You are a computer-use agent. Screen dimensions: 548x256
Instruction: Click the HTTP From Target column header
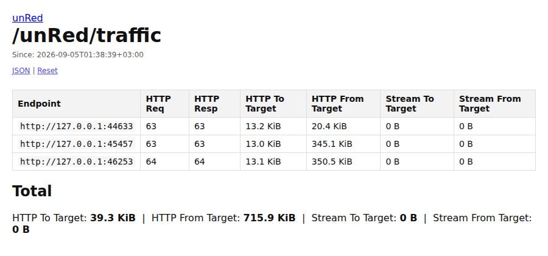pyautogui.click(x=343, y=104)
